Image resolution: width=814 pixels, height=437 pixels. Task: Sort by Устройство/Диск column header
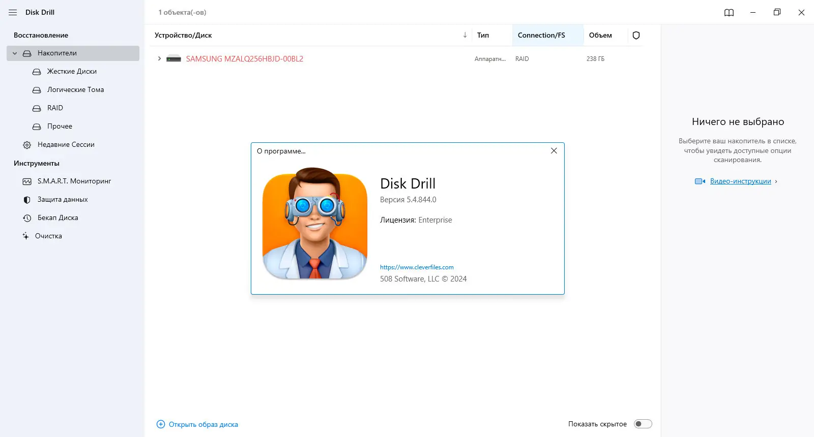(183, 35)
